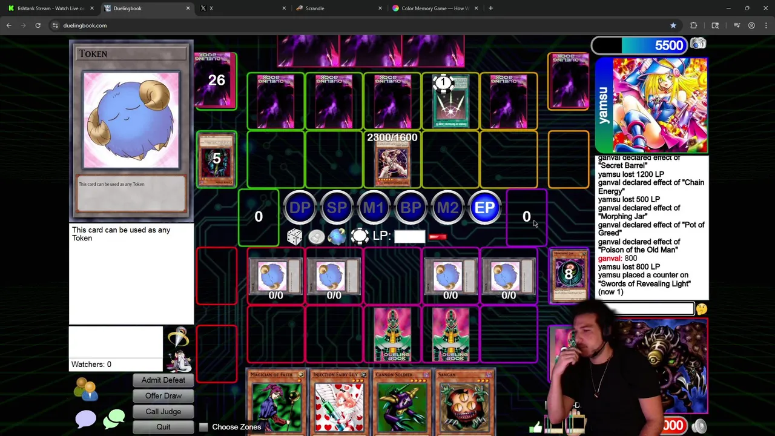Image resolution: width=775 pixels, height=436 pixels.
Task: Click the right face-down set spell card
Action: coord(450,334)
